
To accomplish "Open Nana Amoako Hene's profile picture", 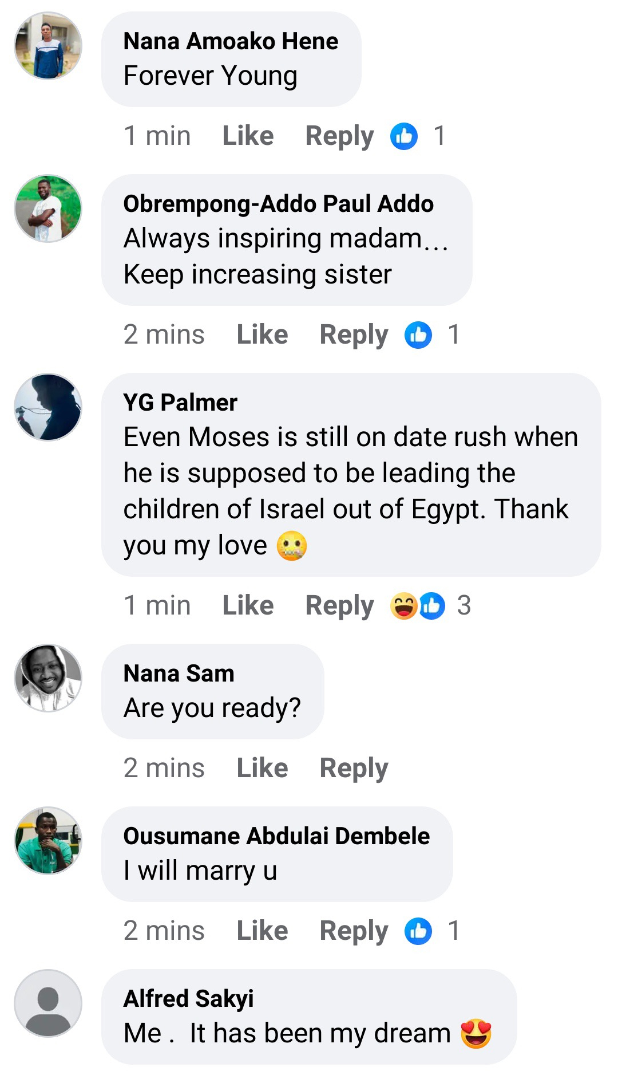I will click(x=48, y=46).
